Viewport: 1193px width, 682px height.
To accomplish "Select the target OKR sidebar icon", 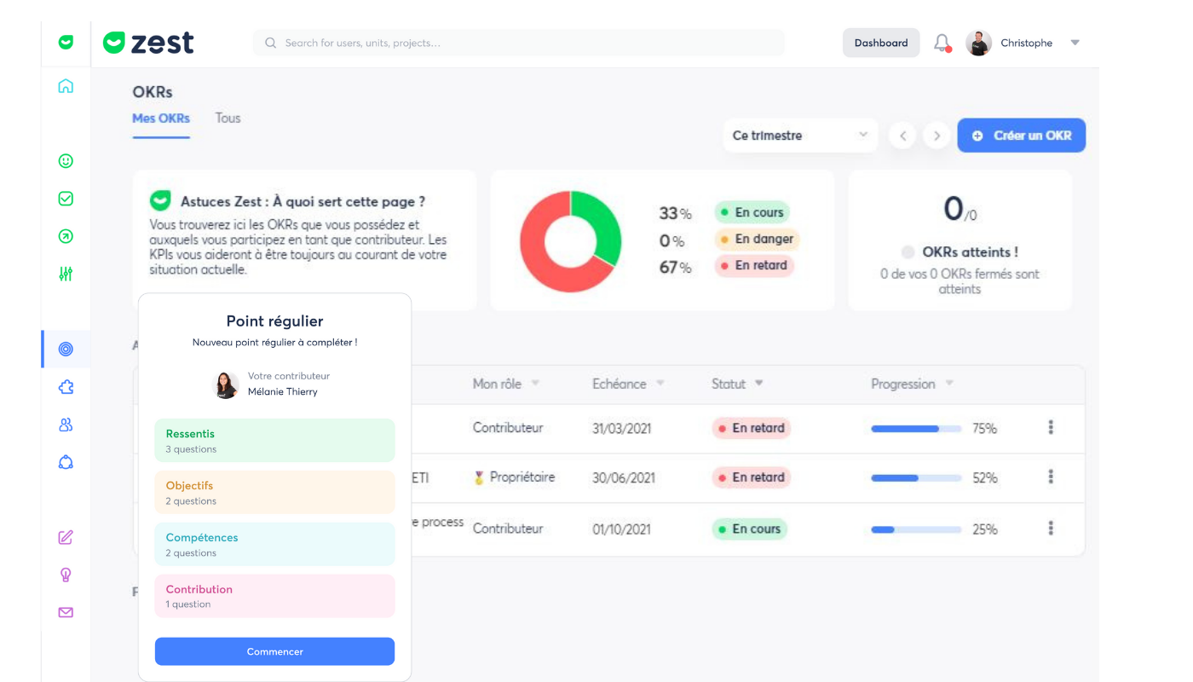I will 66,349.
